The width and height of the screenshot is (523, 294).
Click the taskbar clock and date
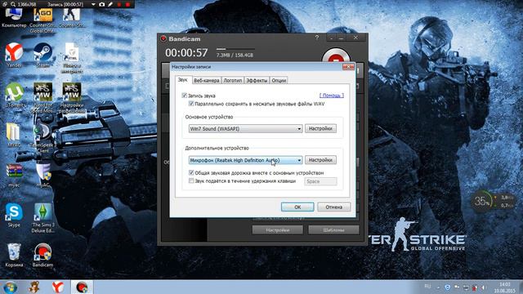tap(505, 287)
